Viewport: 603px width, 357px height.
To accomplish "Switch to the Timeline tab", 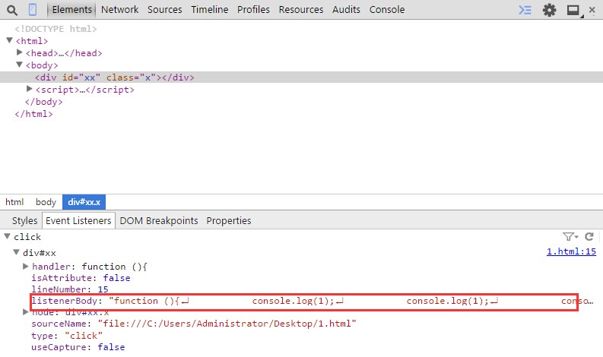I will tap(210, 10).
